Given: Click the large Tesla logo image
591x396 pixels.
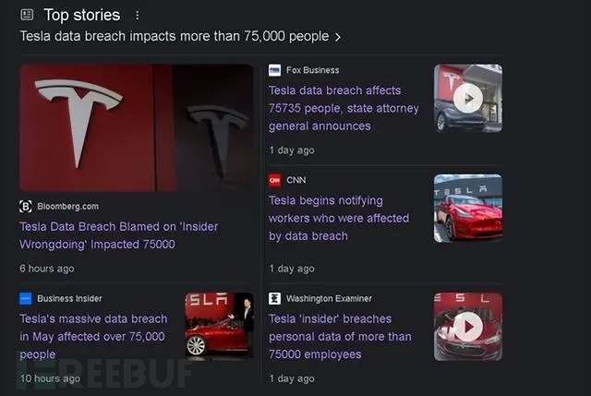Looking at the screenshot, I should 136,127.
